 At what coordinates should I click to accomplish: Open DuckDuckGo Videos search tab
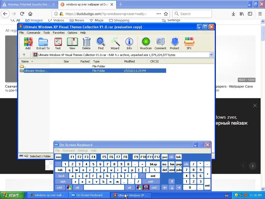(x=56, y=20)
